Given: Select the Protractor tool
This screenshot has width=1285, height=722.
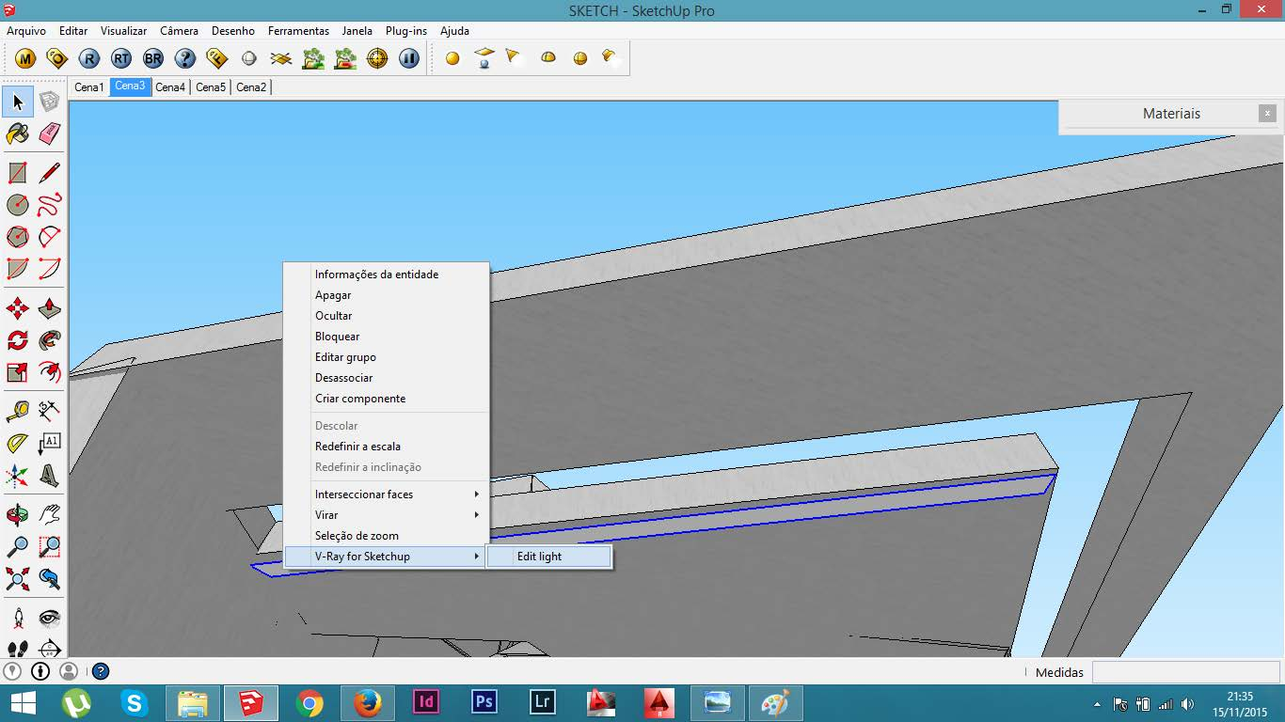Looking at the screenshot, I should click(x=18, y=443).
